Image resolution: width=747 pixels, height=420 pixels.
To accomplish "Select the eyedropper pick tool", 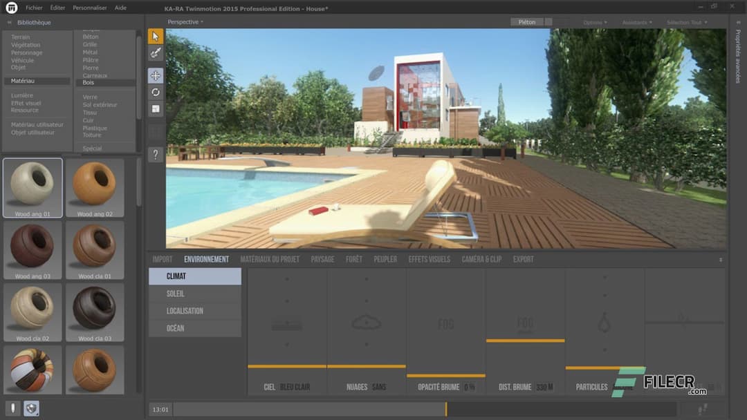I will pos(155,53).
